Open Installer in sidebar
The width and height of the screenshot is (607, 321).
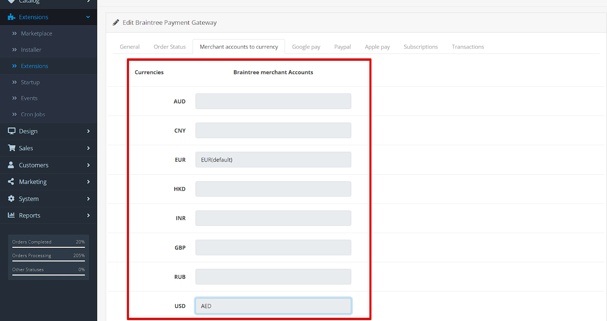tap(31, 50)
